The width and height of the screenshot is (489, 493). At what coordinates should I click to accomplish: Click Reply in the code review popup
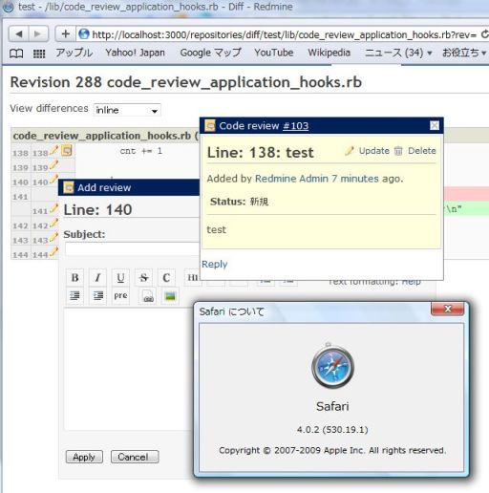pos(215,264)
